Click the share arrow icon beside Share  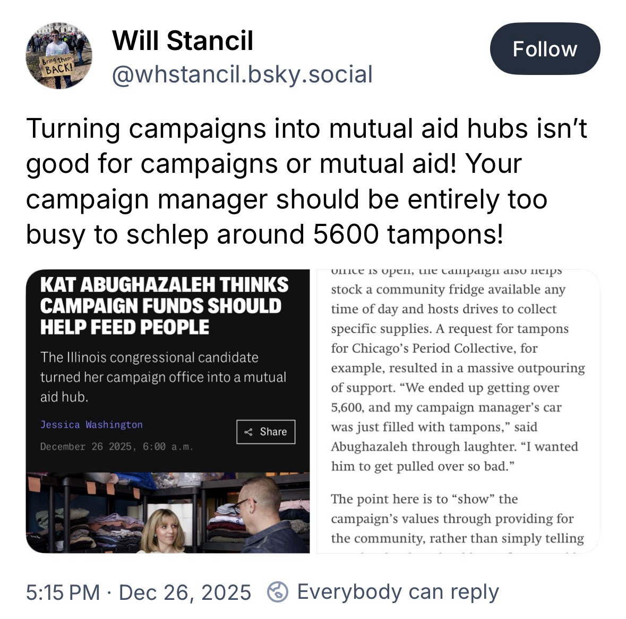point(248,432)
